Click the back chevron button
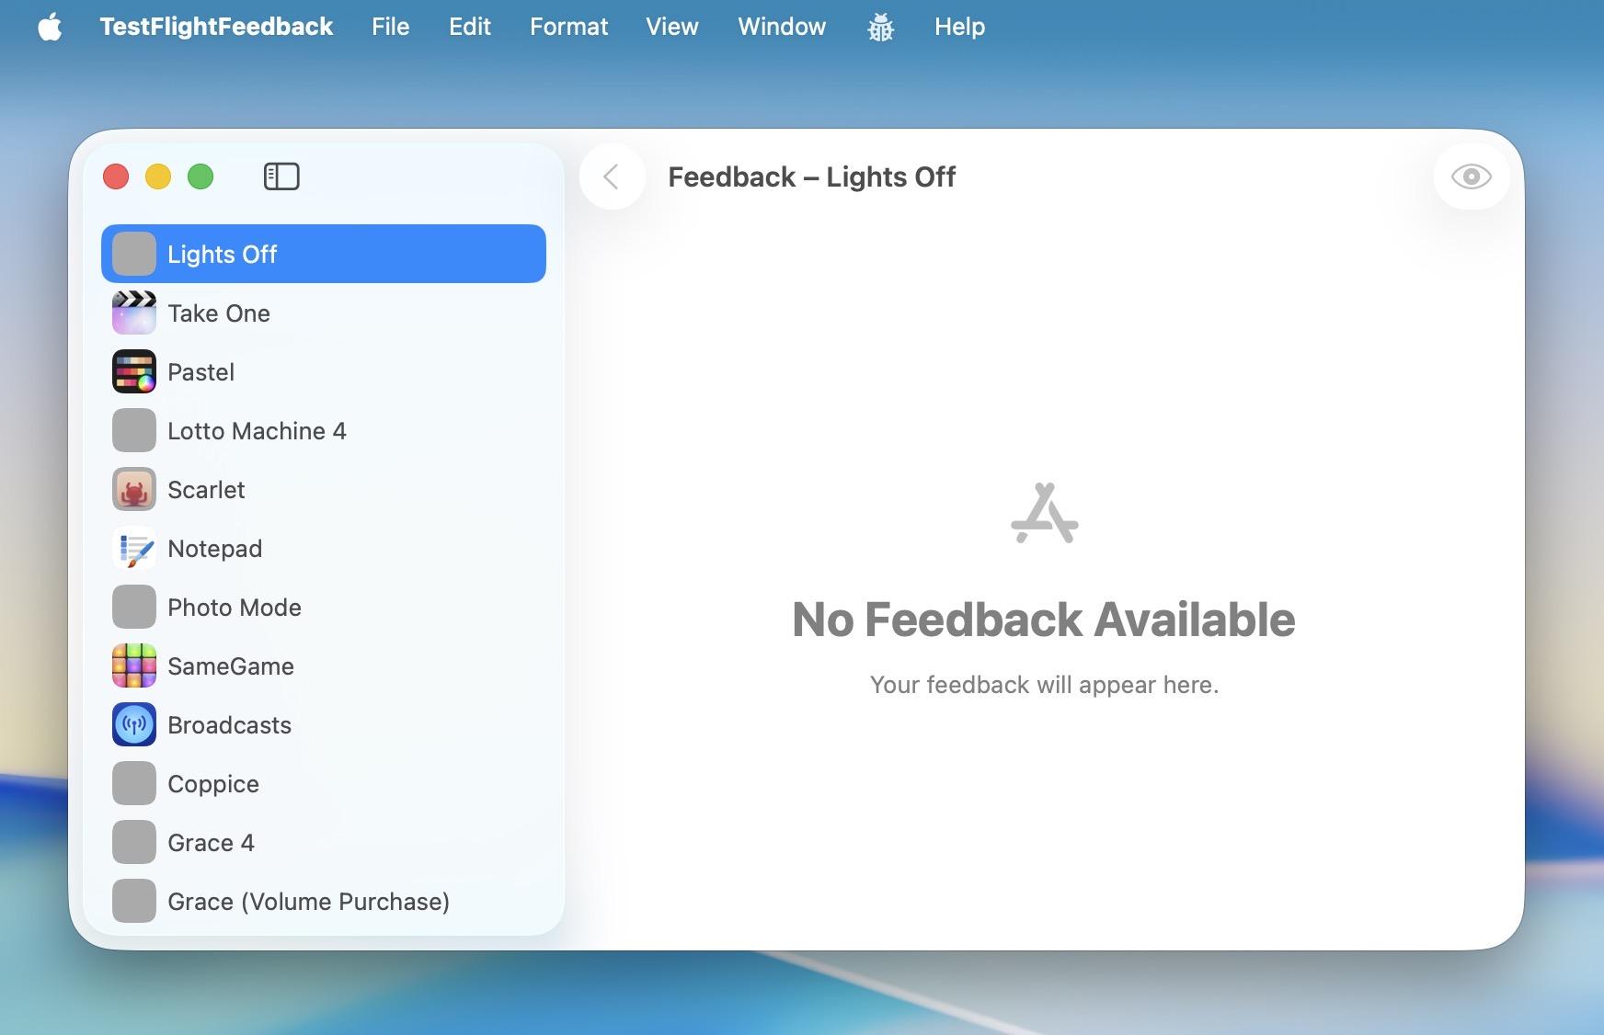The height and width of the screenshot is (1035, 1604). 612,176
